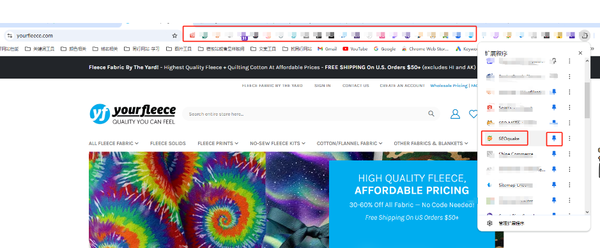
Task: Open the account user icon
Action: click(x=455, y=114)
